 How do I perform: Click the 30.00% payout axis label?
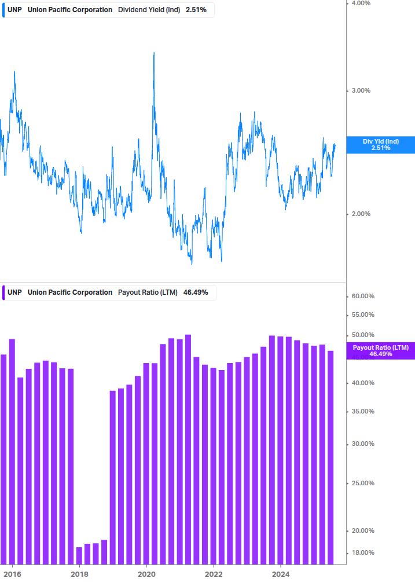(363, 444)
